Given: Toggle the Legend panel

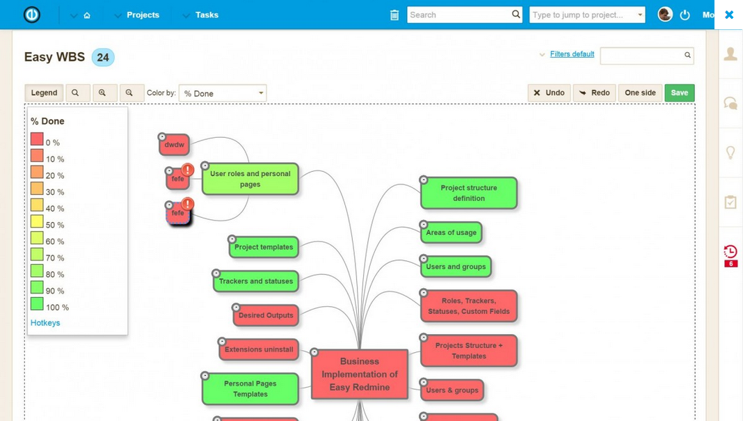Looking at the screenshot, I should pos(44,93).
